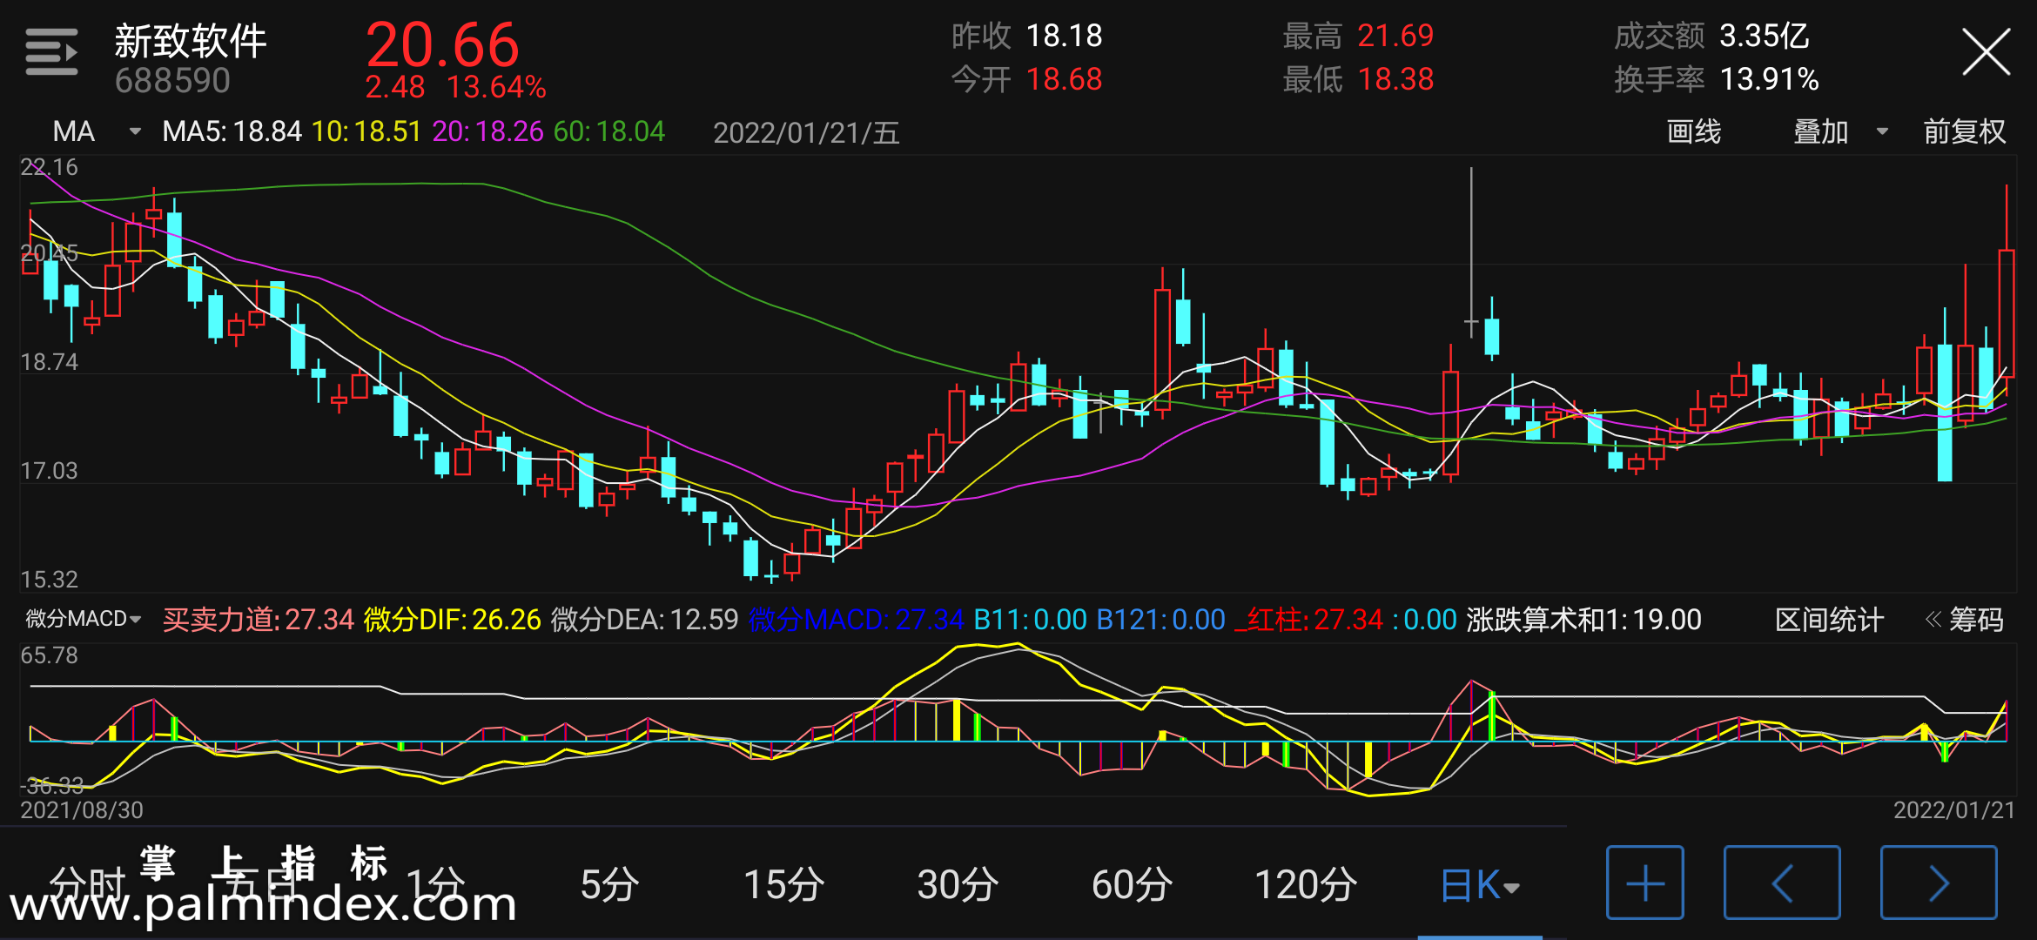
Task: Click the current price 20.66
Action: [x=442, y=44]
